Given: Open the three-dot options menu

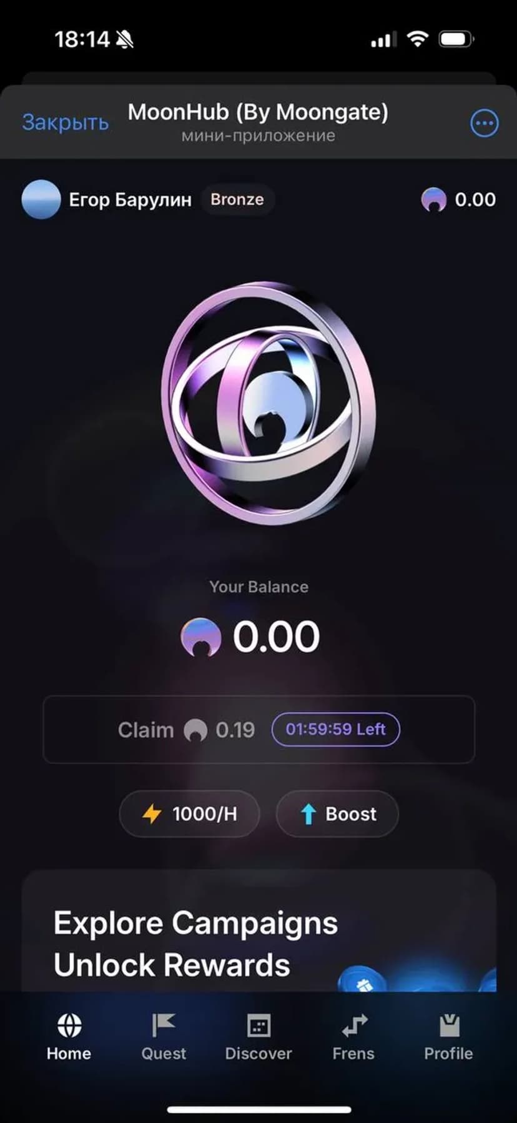Looking at the screenshot, I should (x=484, y=123).
